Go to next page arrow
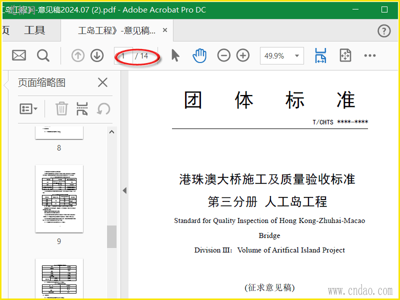Screen dimensions: 400x300 tap(97, 55)
